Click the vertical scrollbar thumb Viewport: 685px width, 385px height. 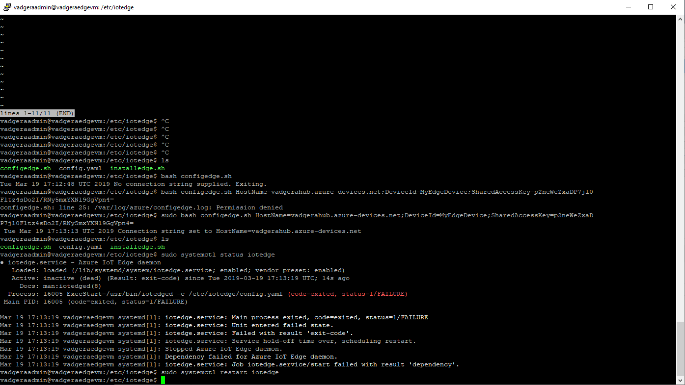click(681, 349)
